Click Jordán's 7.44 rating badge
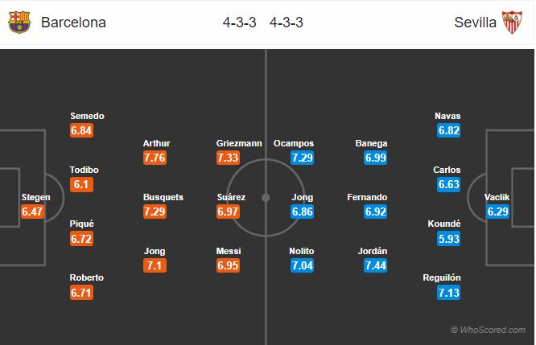Image resolution: width=536 pixels, height=345 pixels. coord(374,265)
